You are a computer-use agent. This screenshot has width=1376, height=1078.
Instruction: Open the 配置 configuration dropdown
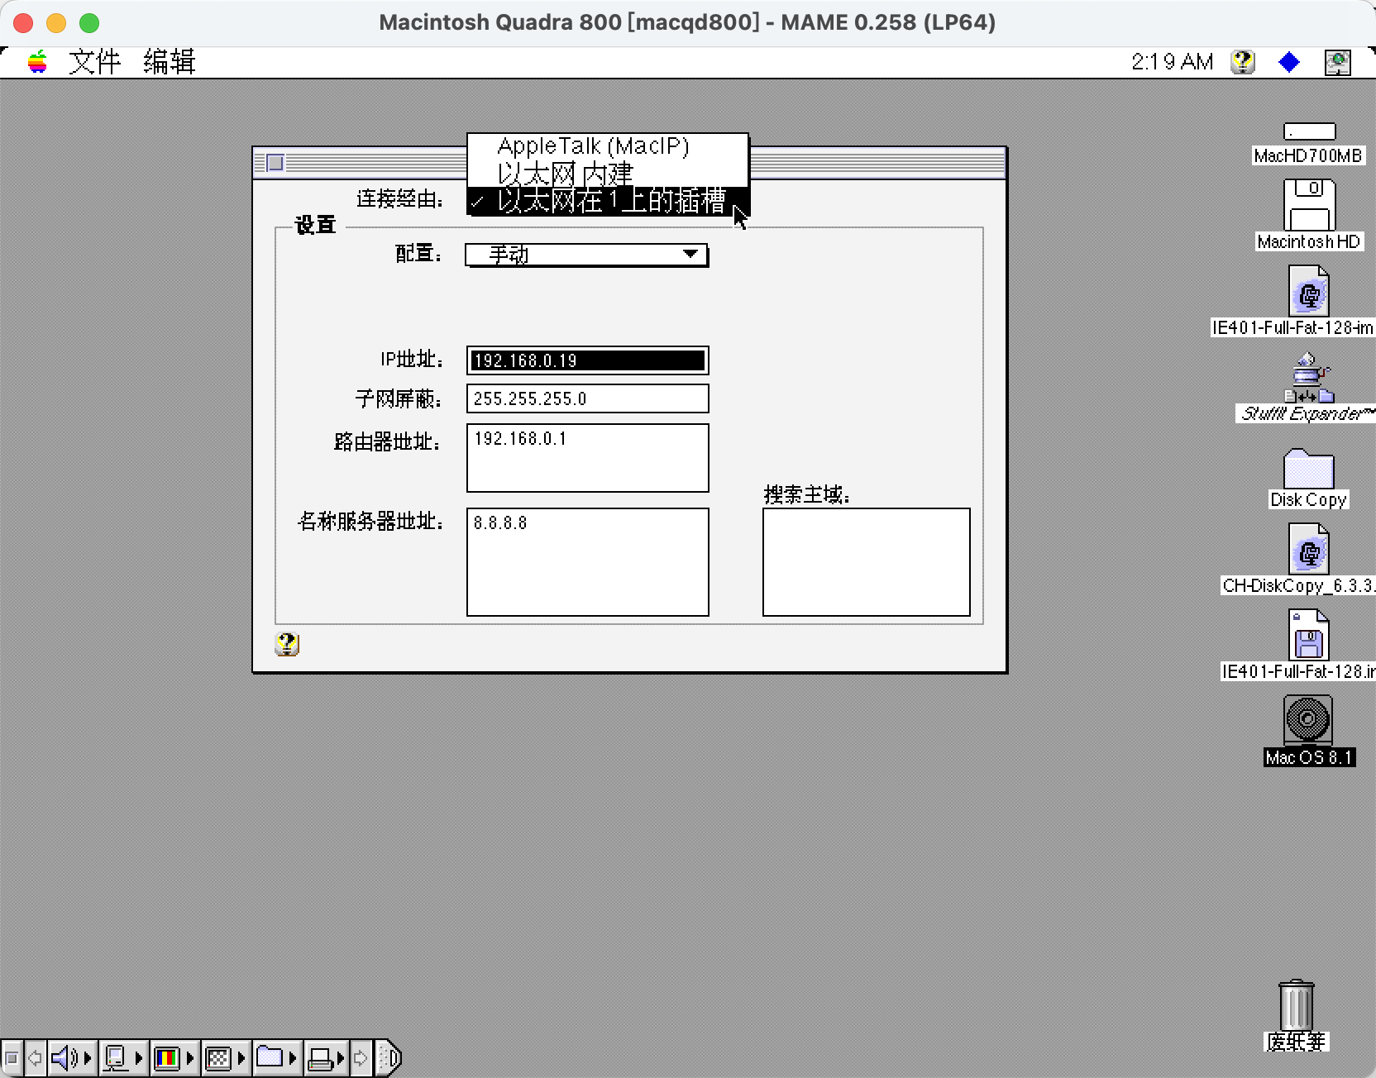coord(586,255)
